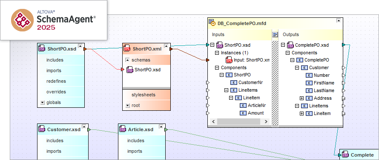Click the input connector beside CustomerNr row
The height and width of the screenshot is (160, 379).
click(x=207, y=83)
